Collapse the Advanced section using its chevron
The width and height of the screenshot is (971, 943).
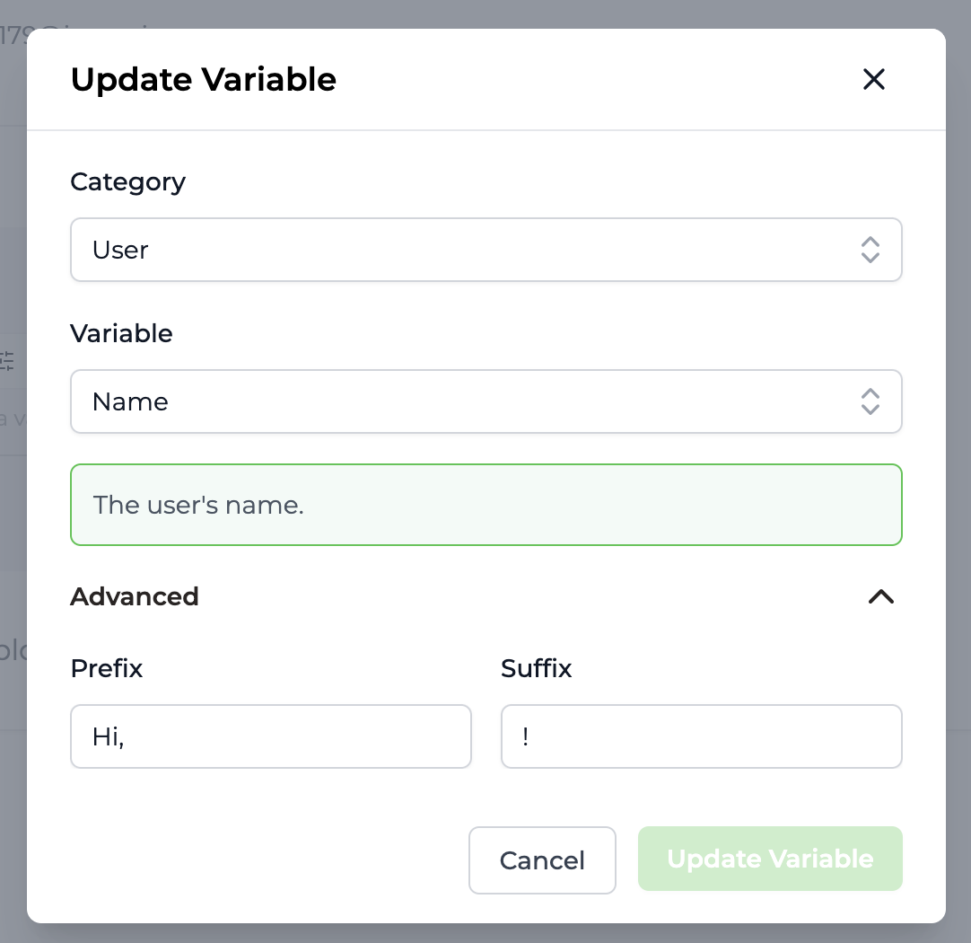coord(880,596)
